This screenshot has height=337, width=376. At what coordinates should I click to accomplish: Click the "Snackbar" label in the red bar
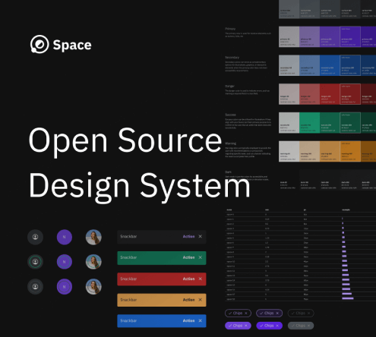click(128, 279)
